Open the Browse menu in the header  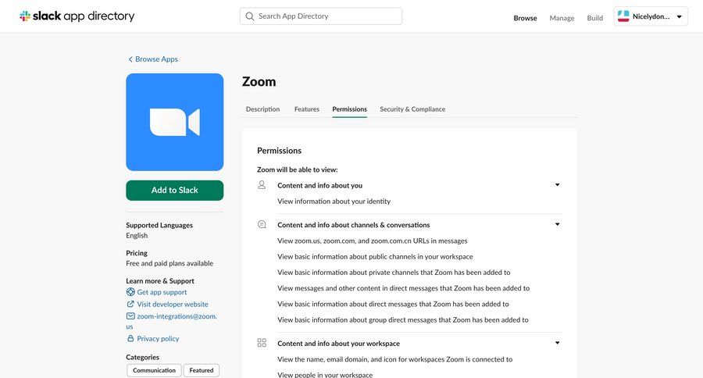[x=525, y=18]
